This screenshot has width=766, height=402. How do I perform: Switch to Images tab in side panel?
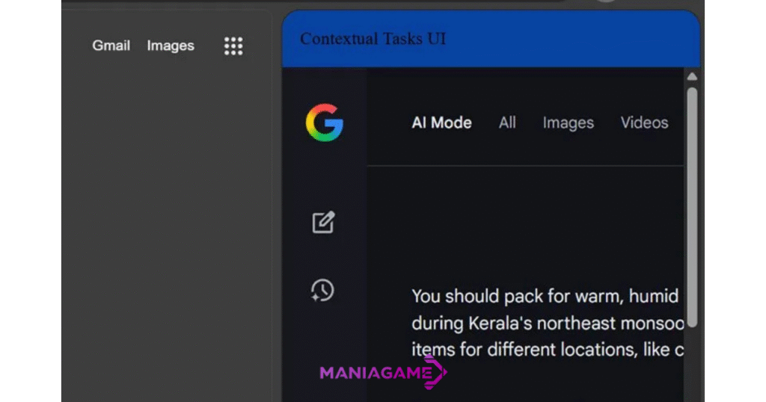pyautogui.click(x=568, y=123)
